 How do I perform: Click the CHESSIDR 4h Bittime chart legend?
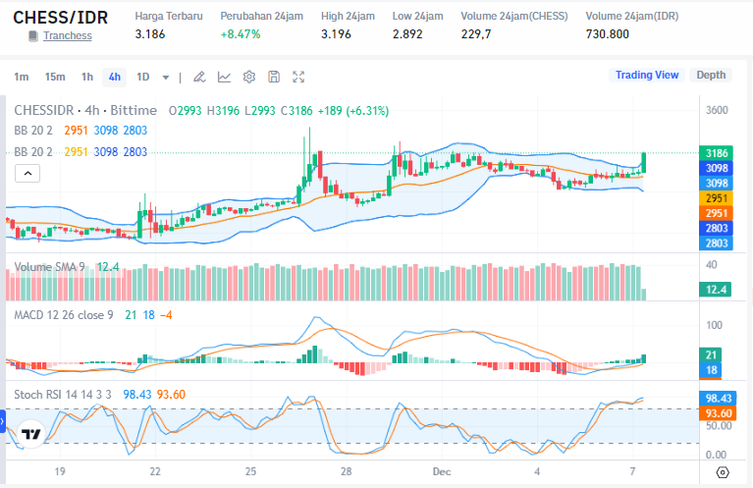(x=85, y=111)
